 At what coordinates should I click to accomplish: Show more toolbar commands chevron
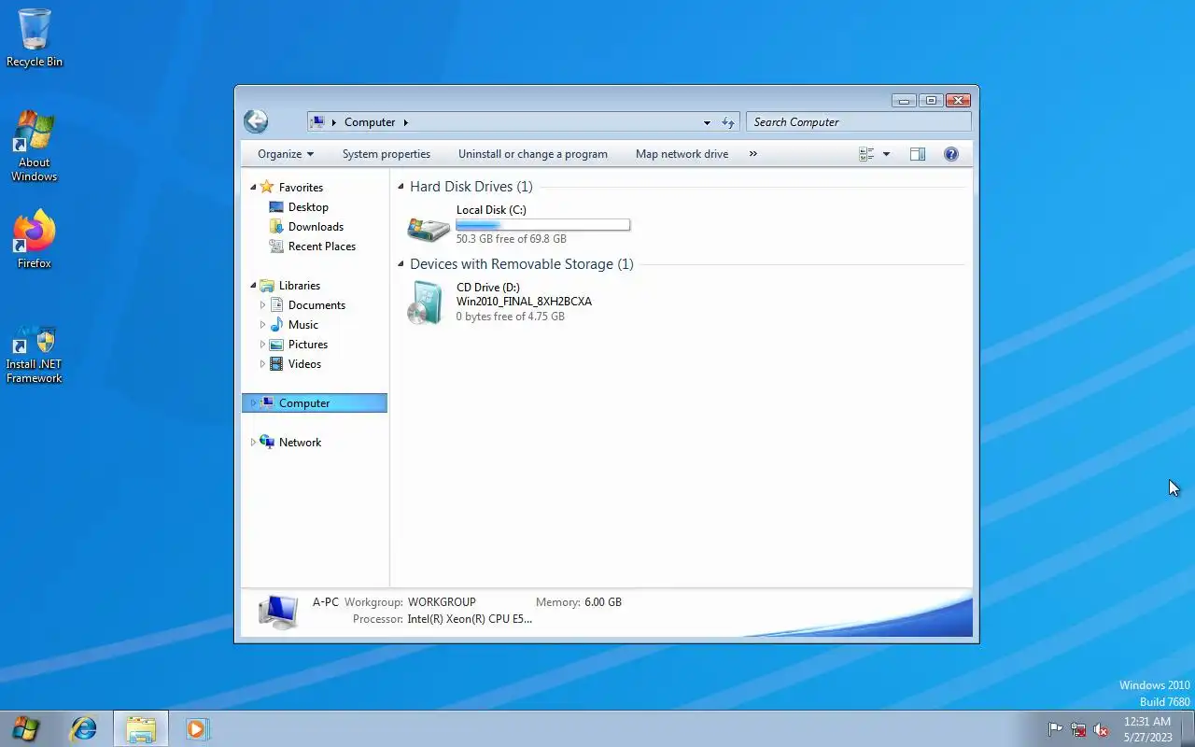(x=753, y=154)
